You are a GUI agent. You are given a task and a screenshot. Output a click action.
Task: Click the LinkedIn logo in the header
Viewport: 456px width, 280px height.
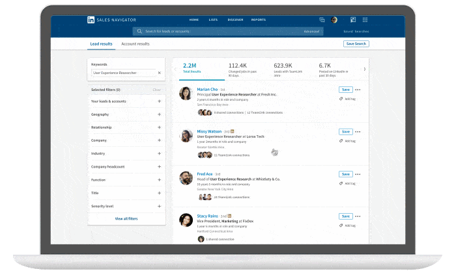point(91,20)
